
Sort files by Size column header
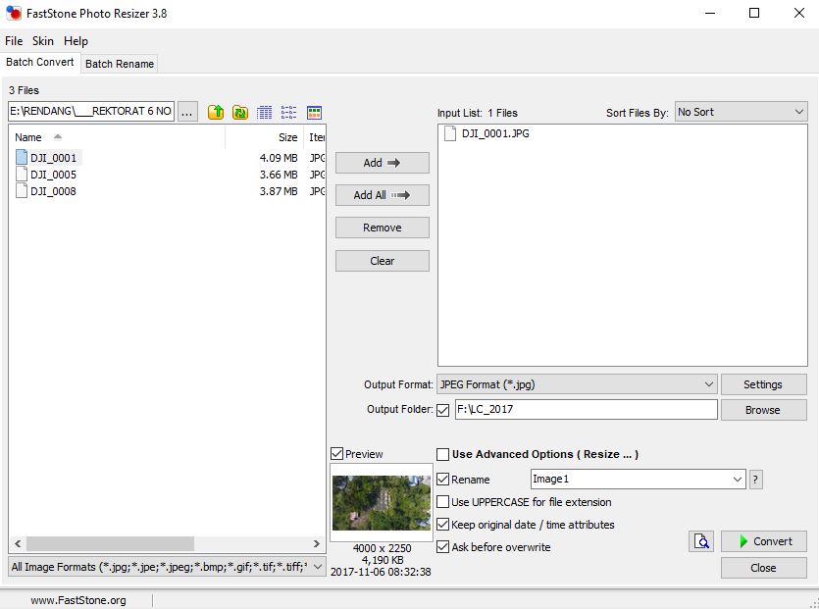click(x=264, y=137)
